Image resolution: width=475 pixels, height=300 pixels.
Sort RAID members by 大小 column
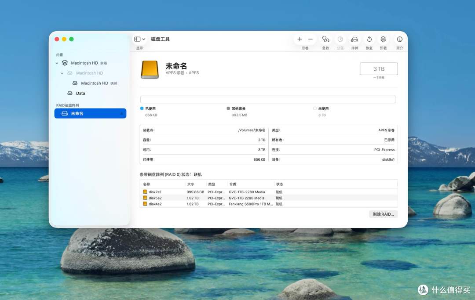click(196, 184)
